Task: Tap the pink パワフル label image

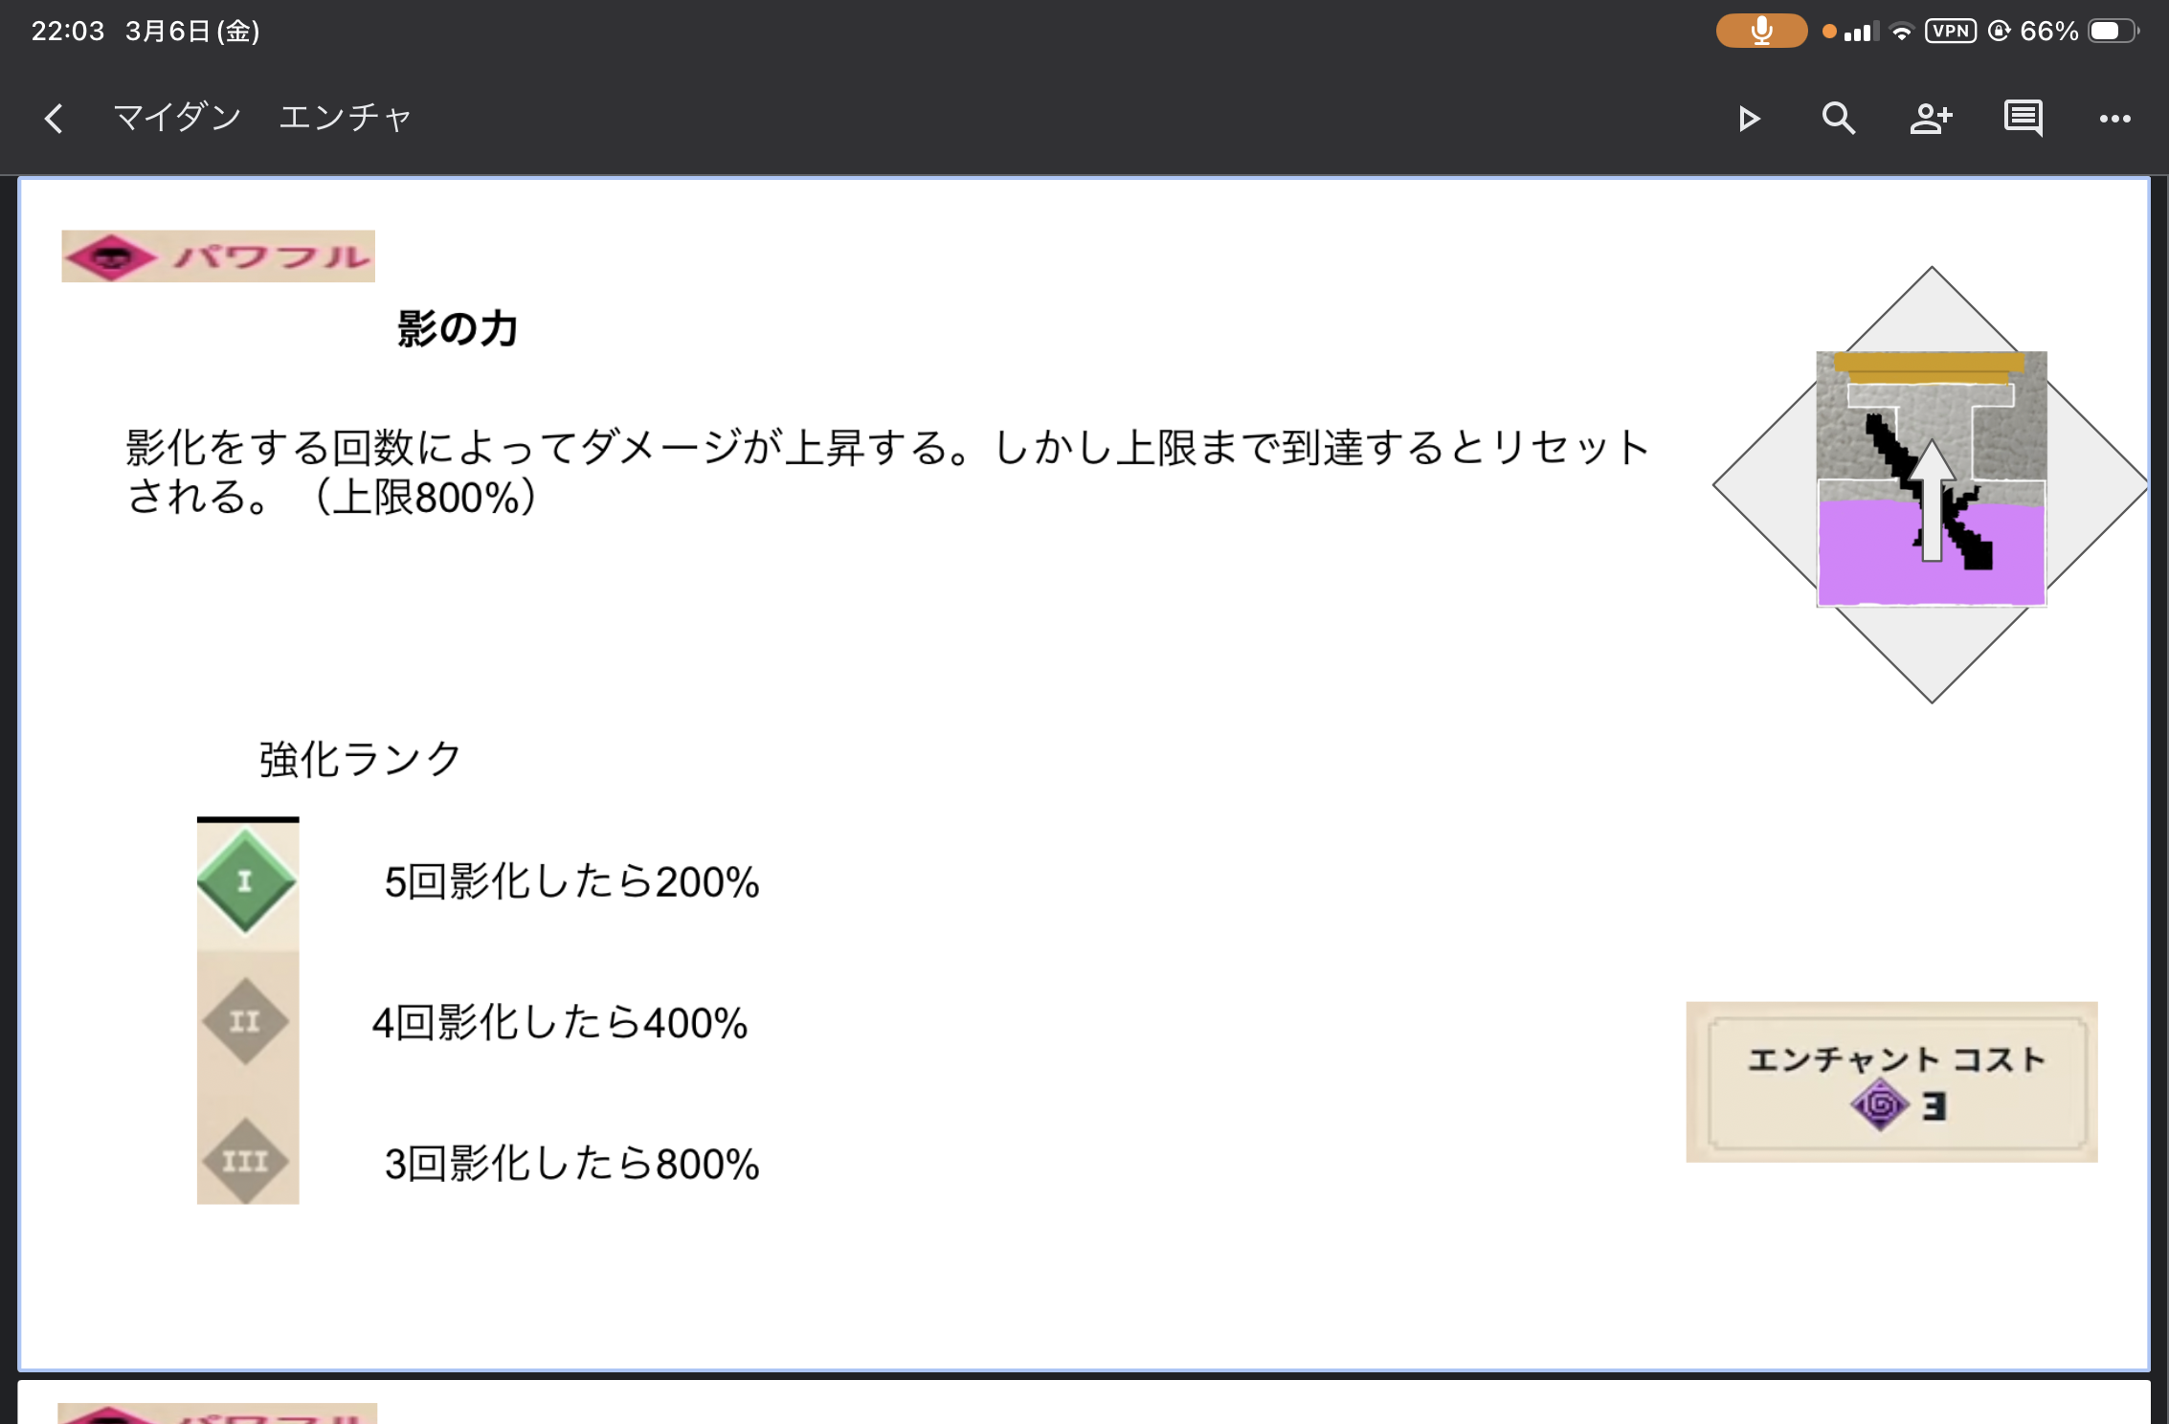Action: (x=218, y=256)
